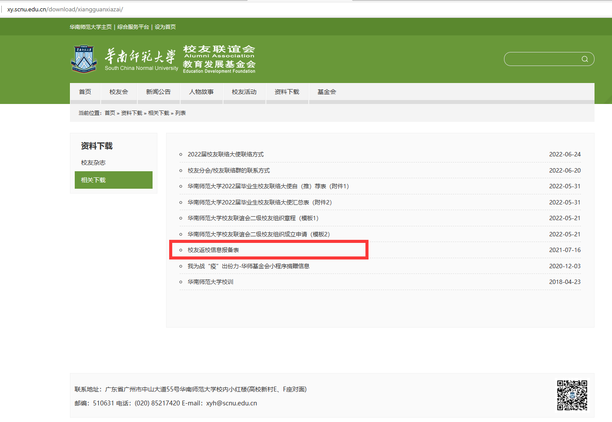Click 相关下载 in the sidebar
This screenshot has height=422, width=612.
tap(93, 180)
